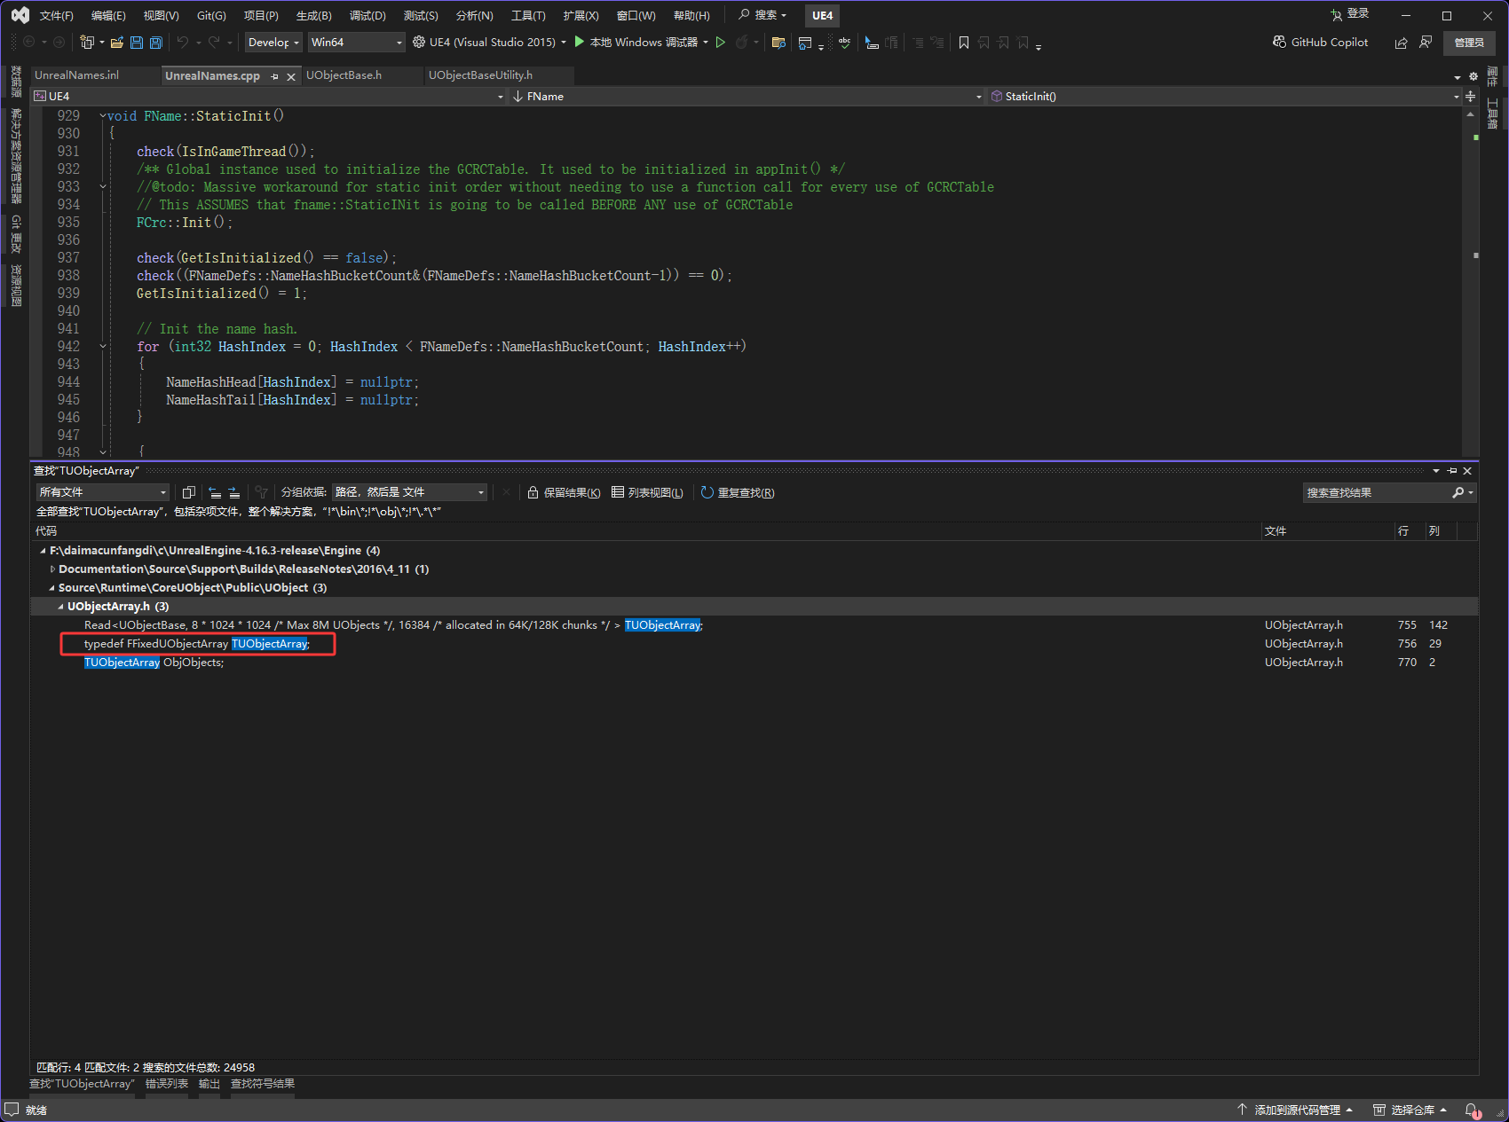The height and width of the screenshot is (1122, 1509).
Task: Go to next result arrow icon
Action: click(x=234, y=492)
